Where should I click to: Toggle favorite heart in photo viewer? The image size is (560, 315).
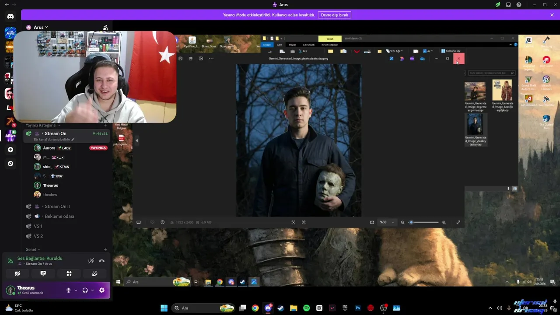tap(152, 222)
